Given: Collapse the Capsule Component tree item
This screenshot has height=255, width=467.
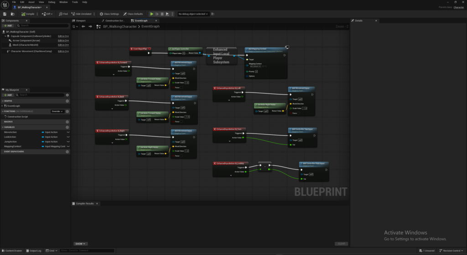Looking at the screenshot, I should [5, 36].
